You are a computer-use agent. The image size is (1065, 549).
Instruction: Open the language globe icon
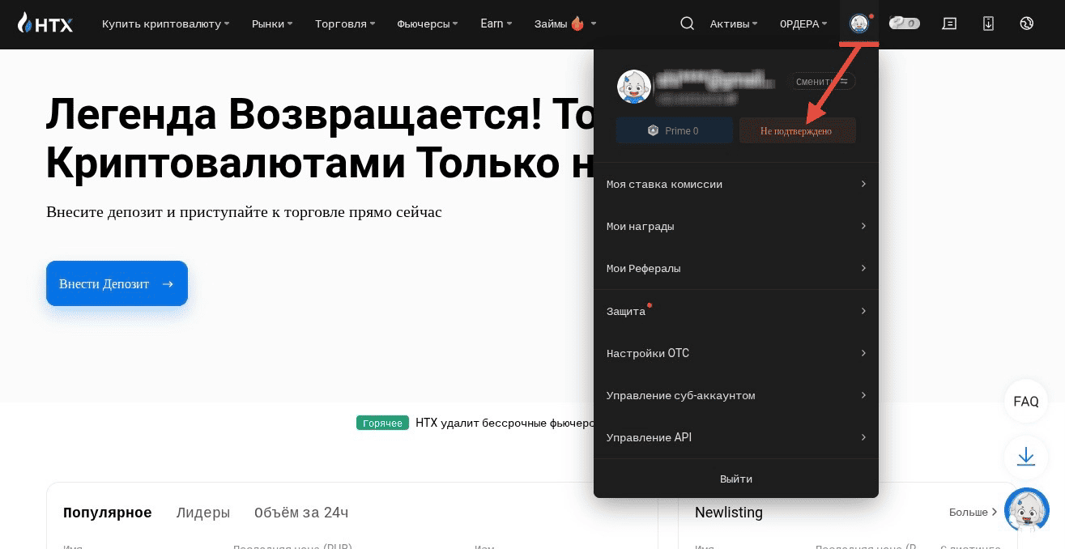(1026, 23)
